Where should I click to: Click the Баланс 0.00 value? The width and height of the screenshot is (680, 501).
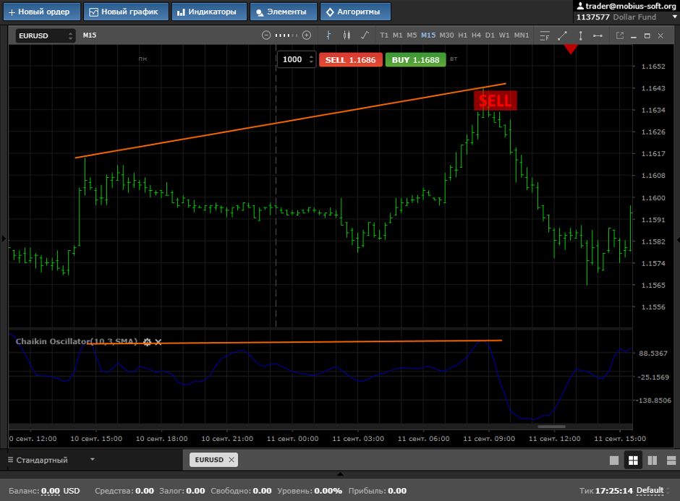click(51, 491)
